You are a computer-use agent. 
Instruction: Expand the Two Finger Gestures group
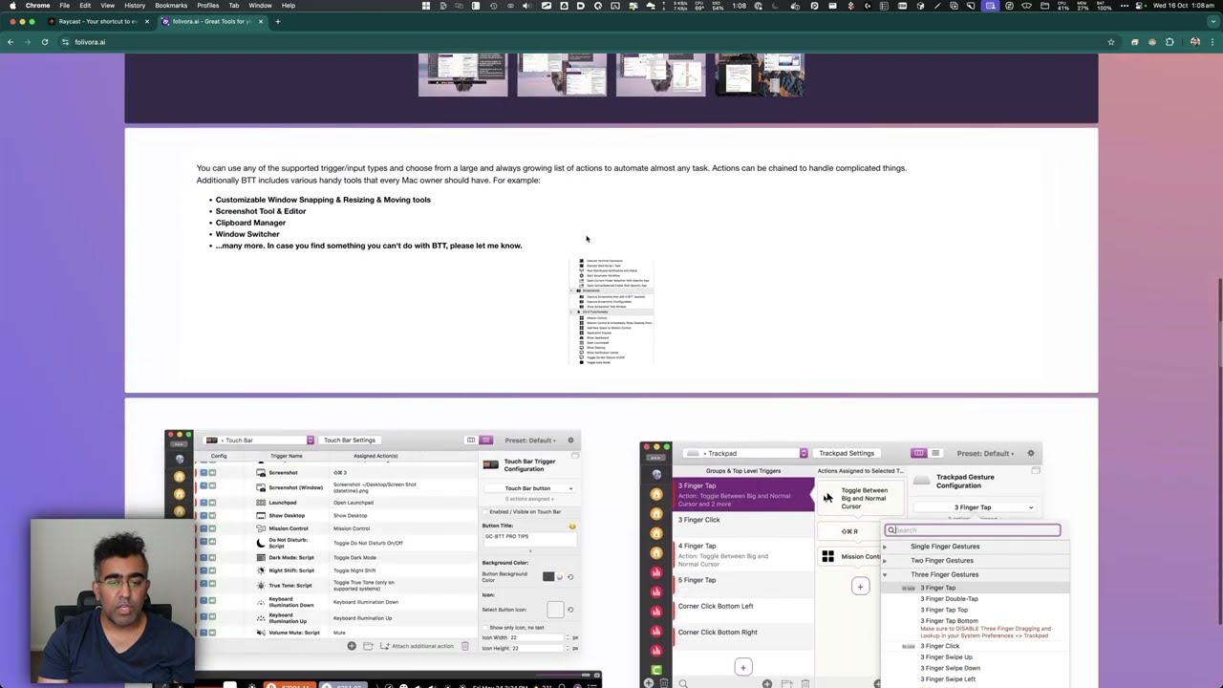(885, 561)
